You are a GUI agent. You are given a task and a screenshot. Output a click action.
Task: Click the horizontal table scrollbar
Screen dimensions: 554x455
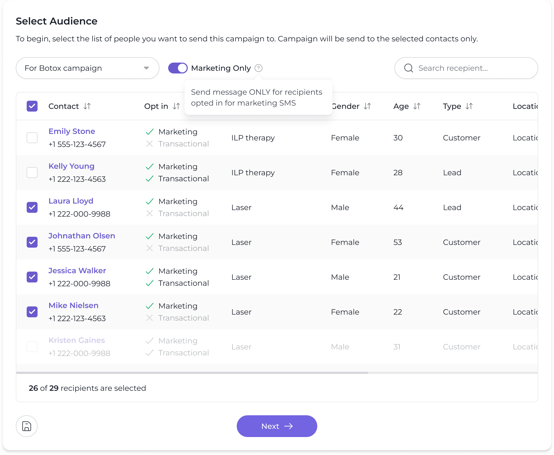[192, 373]
